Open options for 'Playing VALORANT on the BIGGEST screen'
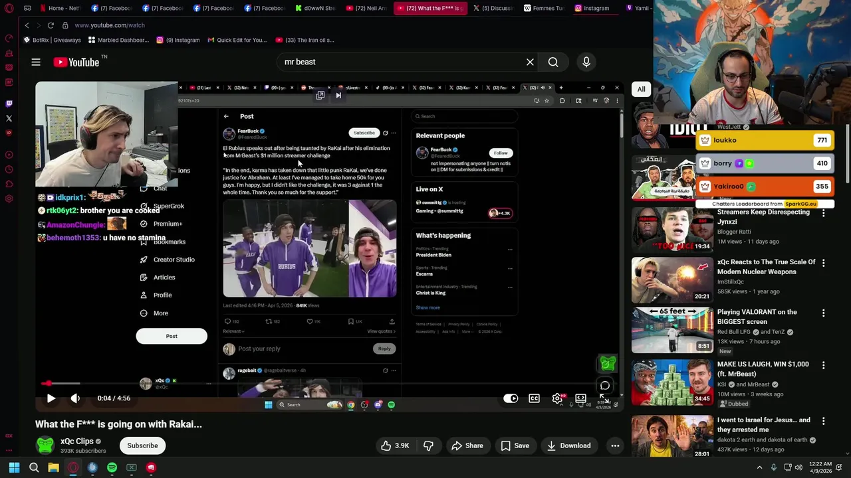 (x=823, y=313)
